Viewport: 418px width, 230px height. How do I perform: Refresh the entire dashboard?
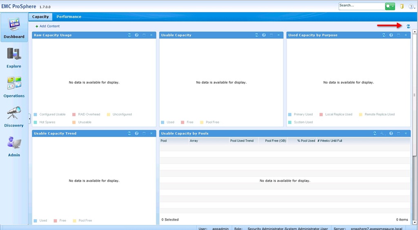[408, 26]
